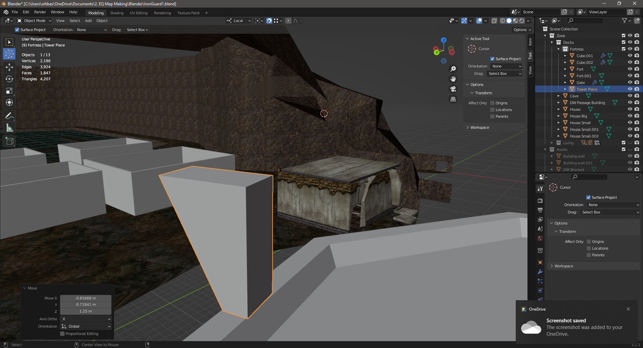
Task: Toggle Surface Project checkbox in viewport header
Action: pos(17,30)
